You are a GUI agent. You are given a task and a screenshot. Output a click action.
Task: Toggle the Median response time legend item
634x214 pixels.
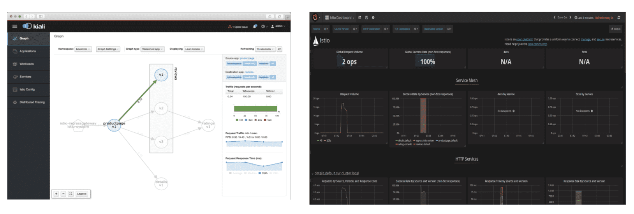(x=250, y=173)
